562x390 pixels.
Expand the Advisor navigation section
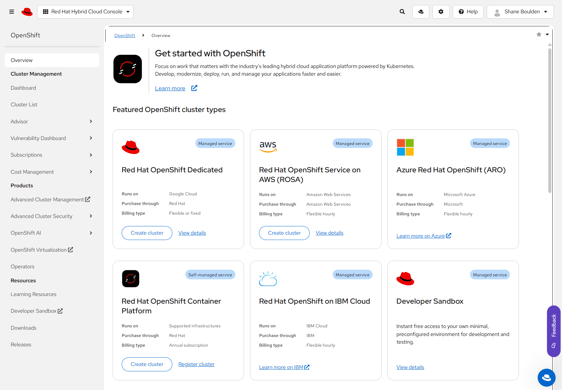91,121
